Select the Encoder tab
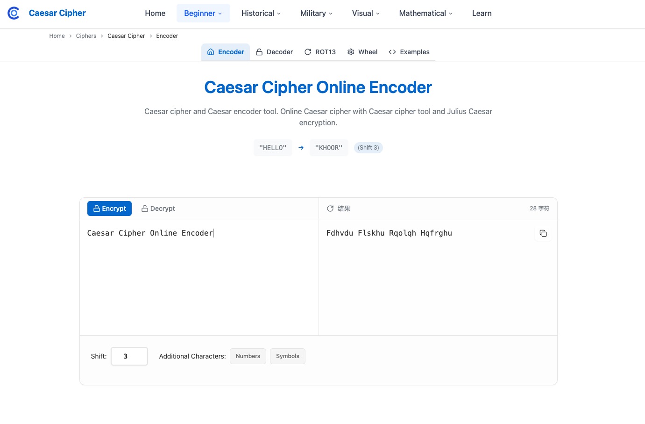 point(226,52)
